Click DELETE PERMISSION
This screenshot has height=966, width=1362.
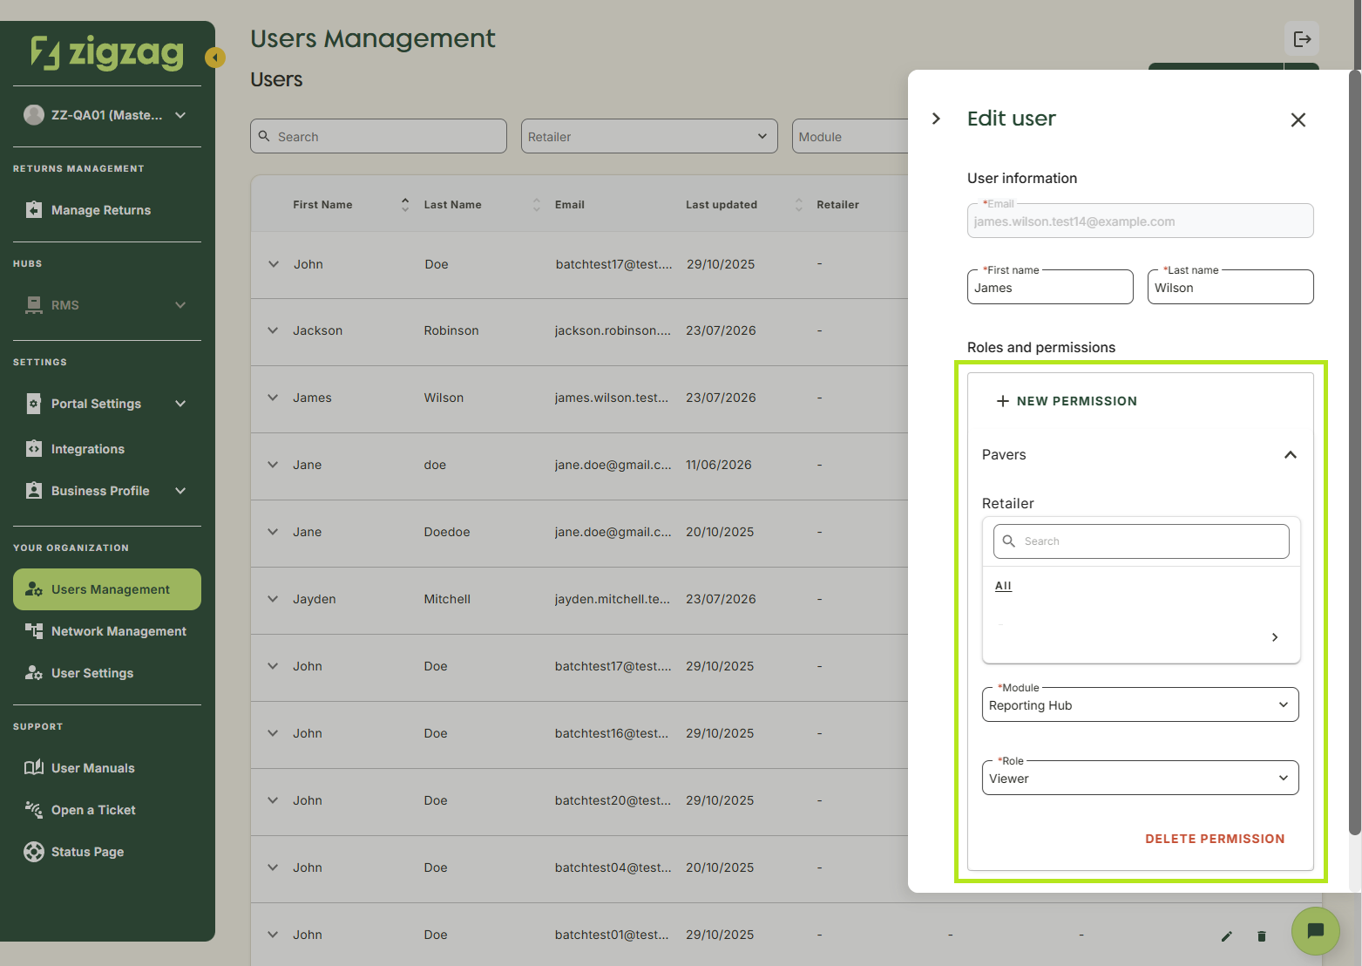click(1215, 839)
